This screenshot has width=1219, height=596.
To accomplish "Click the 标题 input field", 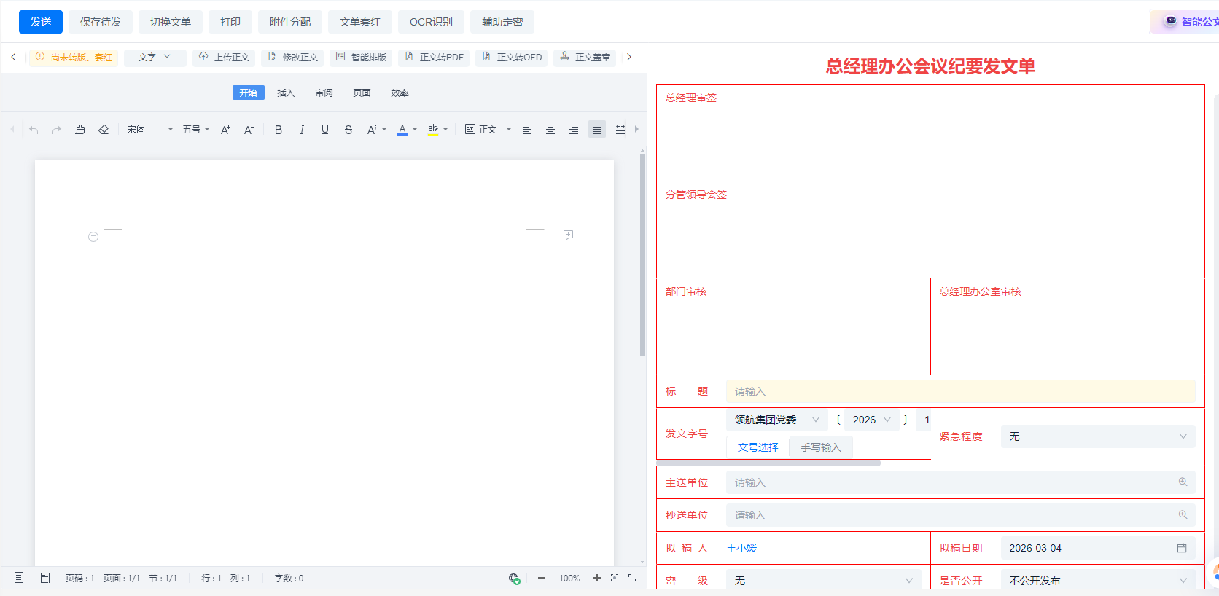I will 961,391.
